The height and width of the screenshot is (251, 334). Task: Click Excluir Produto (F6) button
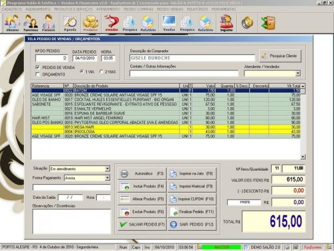[x=142, y=212]
